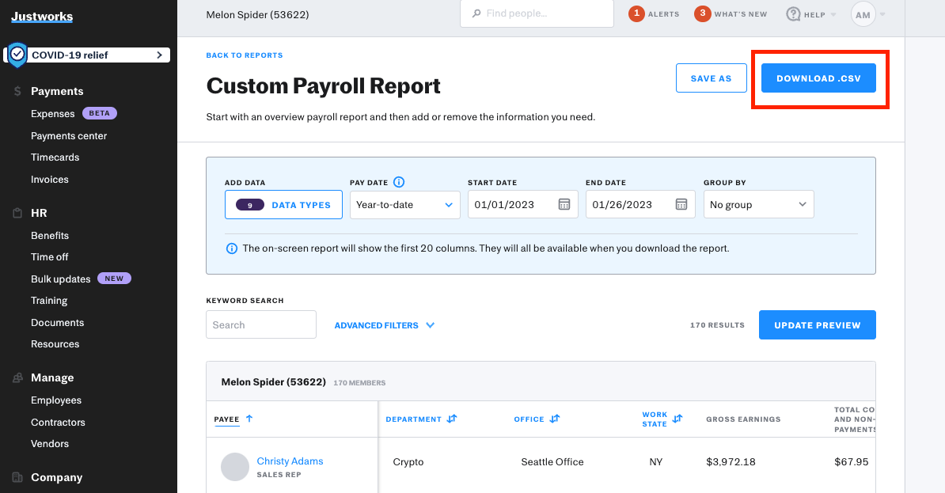This screenshot has height=493, width=945.
Task: Click the What's New badge showing 3
Action: tap(702, 13)
